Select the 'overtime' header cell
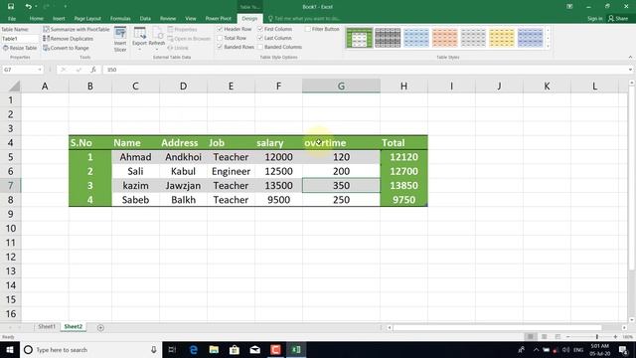Screen dimensions: 636x358 [x=341, y=143]
